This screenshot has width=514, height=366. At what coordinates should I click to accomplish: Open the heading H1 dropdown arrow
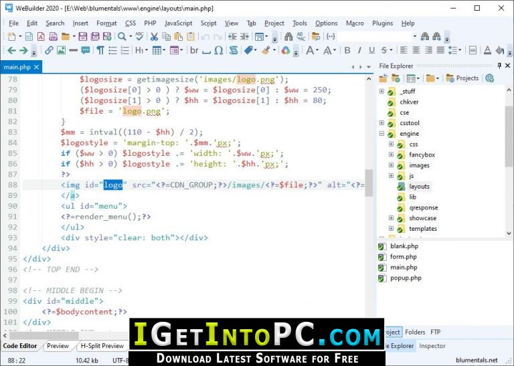tap(146, 50)
